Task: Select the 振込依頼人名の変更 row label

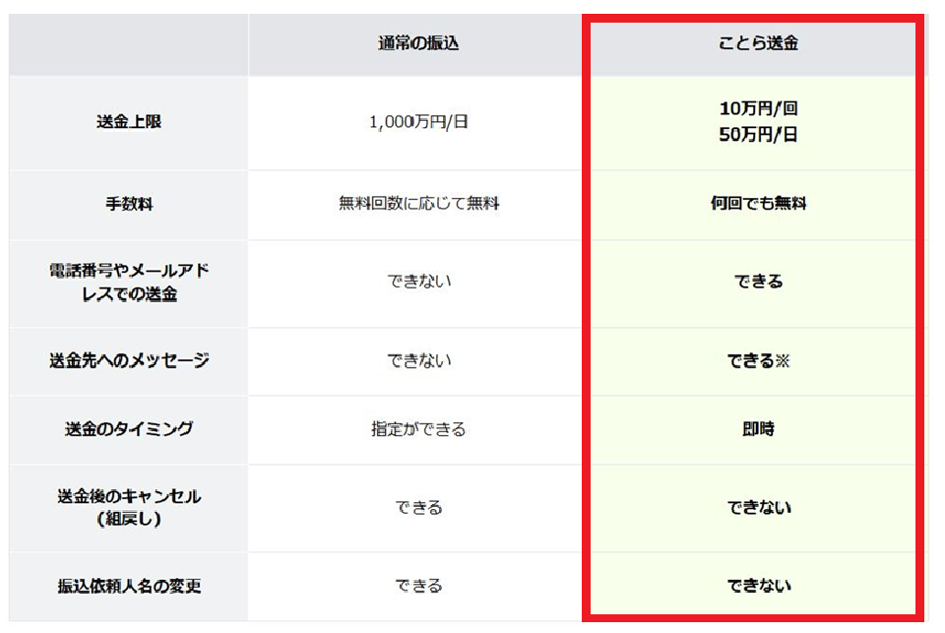Action: pyautogui.click(x=129, y=586)
